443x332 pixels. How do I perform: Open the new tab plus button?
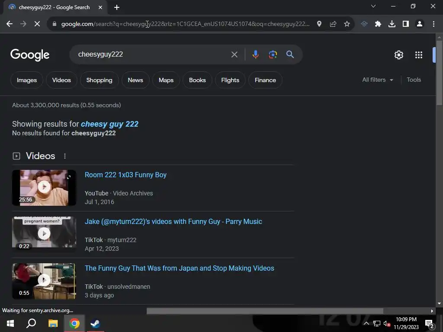pos(117,7)
